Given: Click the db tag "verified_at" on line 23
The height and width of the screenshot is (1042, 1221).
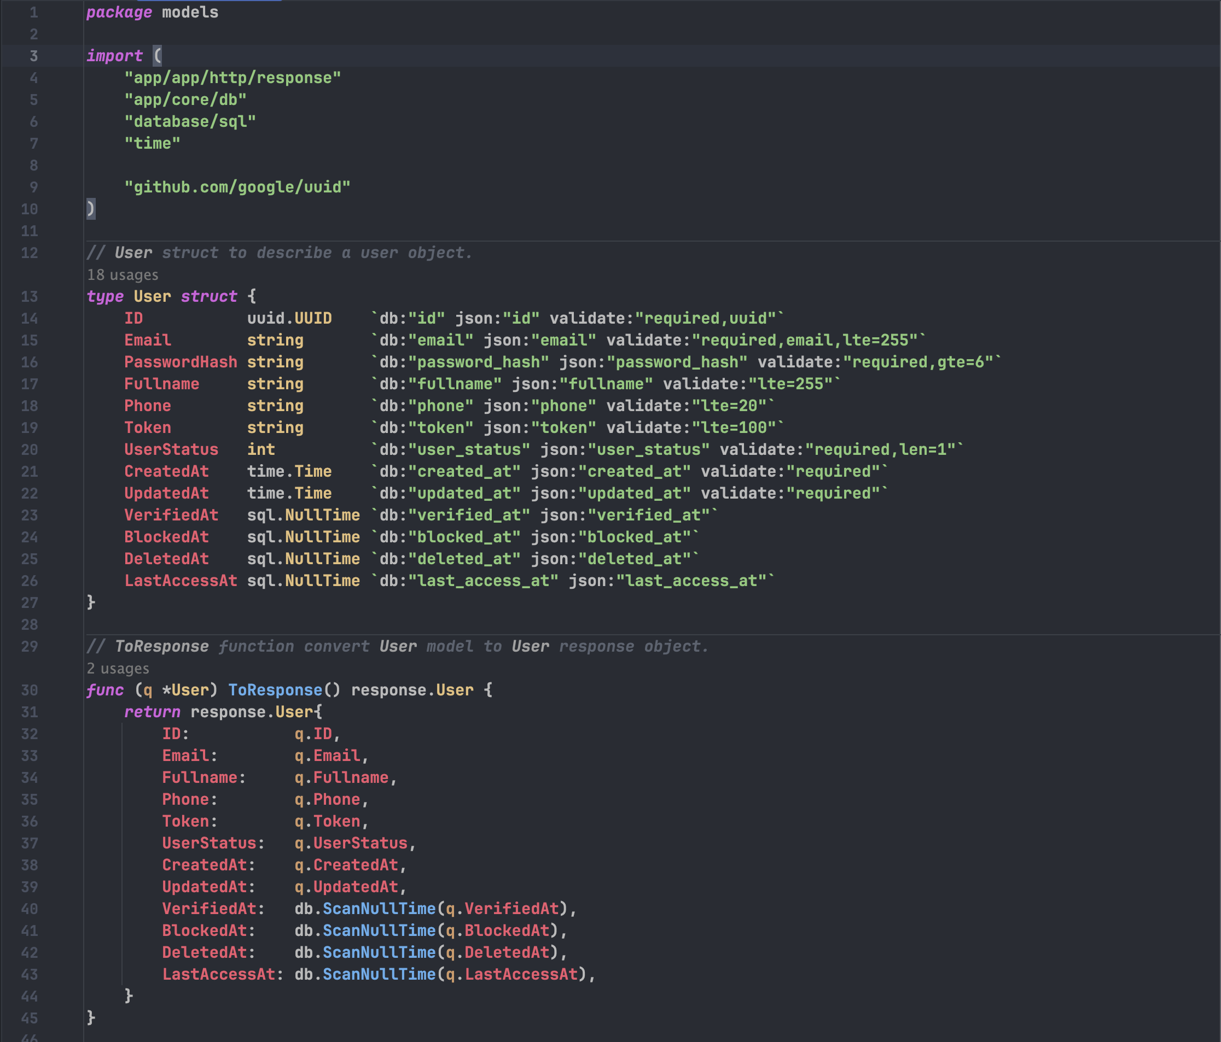Looking at the screenshot, I should click(x=469, y=516).
